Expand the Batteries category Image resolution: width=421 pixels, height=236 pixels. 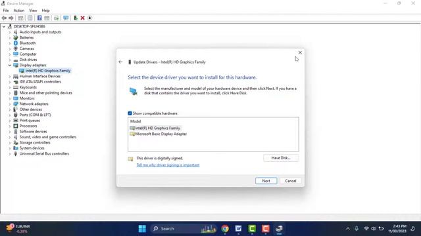point(10,38)
